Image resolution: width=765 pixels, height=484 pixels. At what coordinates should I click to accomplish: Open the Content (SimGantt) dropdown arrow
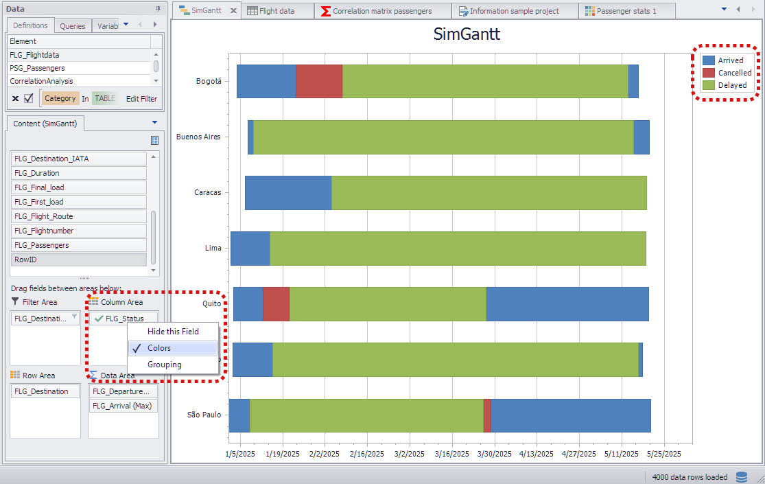pyautogui.click(x=154, y=123)
